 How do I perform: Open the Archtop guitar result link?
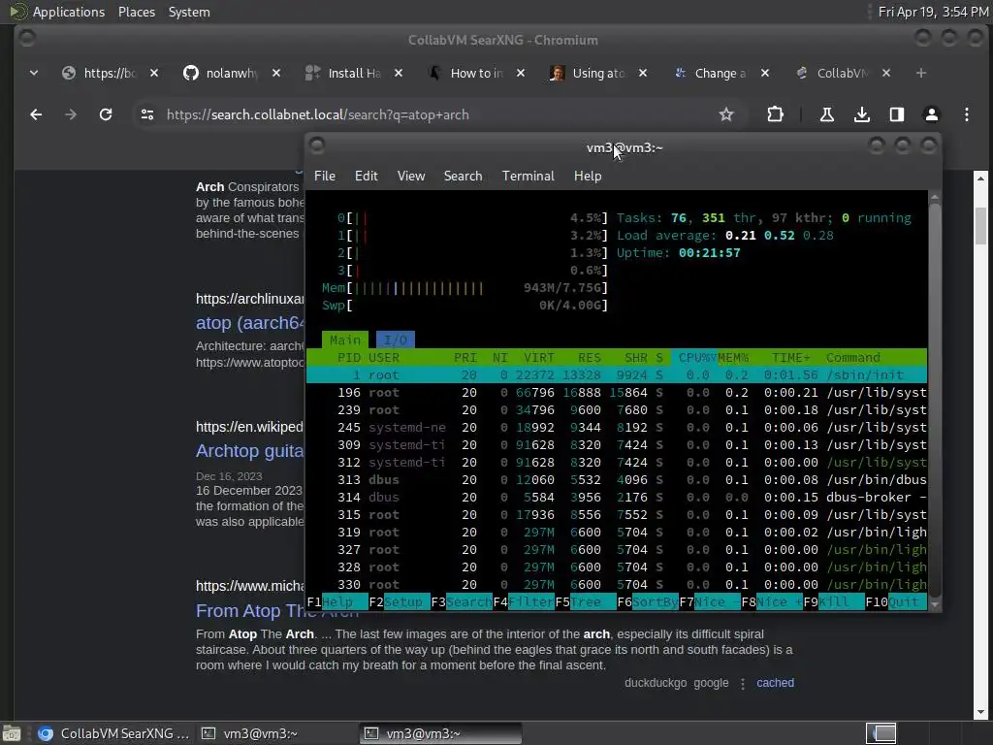(x=249, y=451)
